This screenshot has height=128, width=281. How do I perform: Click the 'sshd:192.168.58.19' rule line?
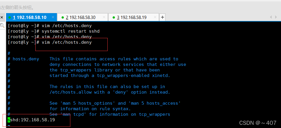point(31,120)
